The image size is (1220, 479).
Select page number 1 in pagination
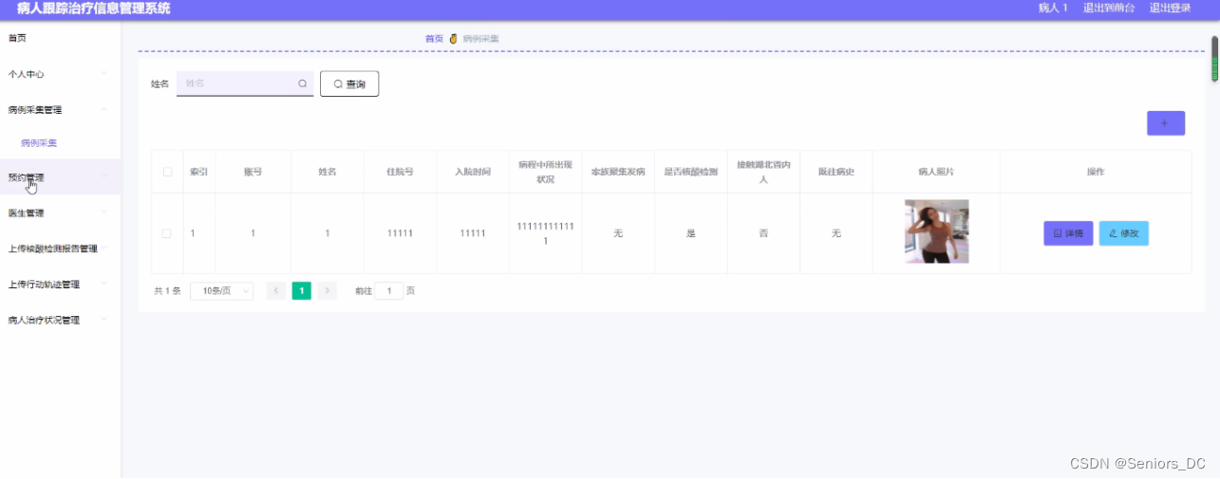(302, 291)
